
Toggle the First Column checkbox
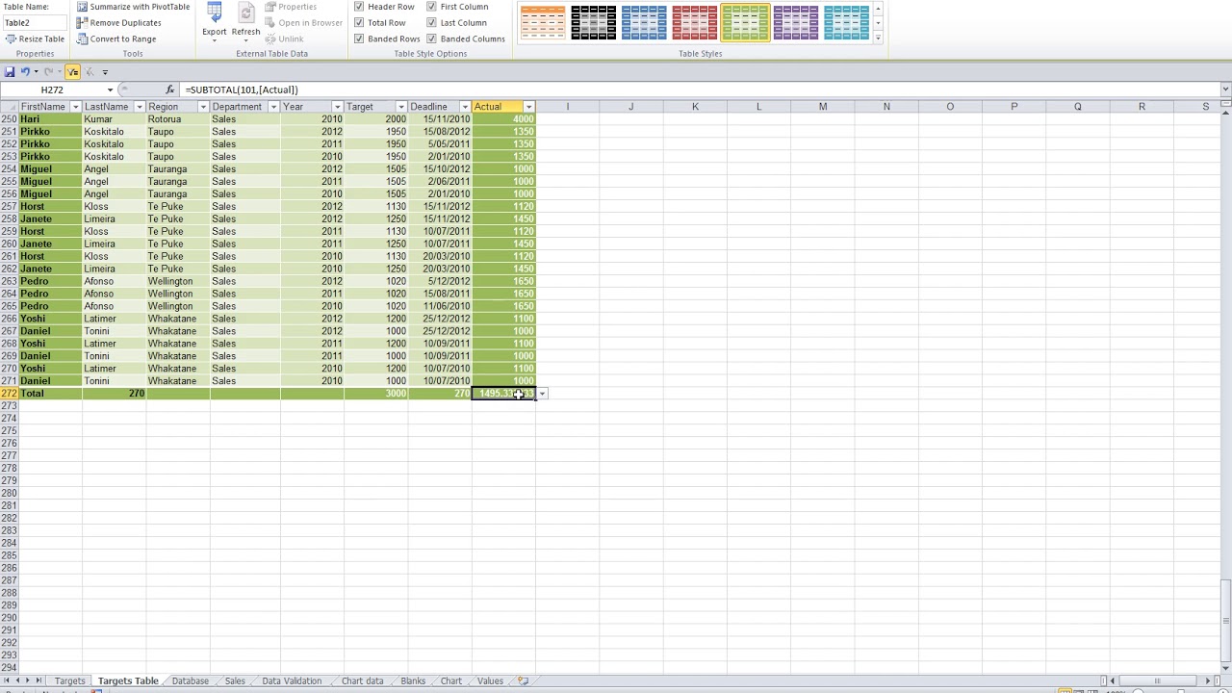[x=431, y=7]
